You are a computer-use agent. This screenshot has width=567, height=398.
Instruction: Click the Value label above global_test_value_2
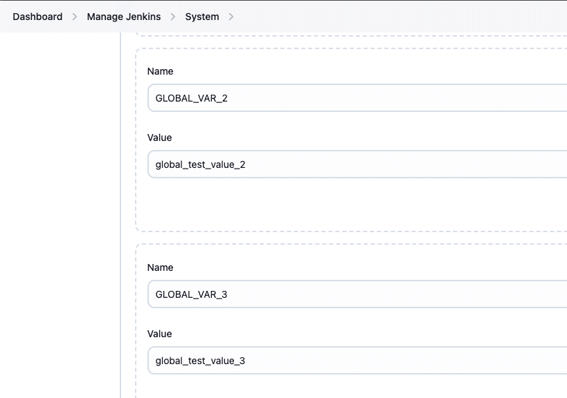point(159,138)
